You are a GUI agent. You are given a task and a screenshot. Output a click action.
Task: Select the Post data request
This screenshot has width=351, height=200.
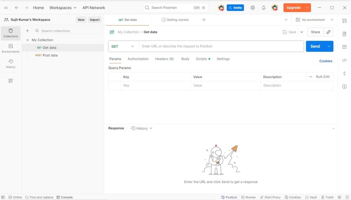(50, 55)
